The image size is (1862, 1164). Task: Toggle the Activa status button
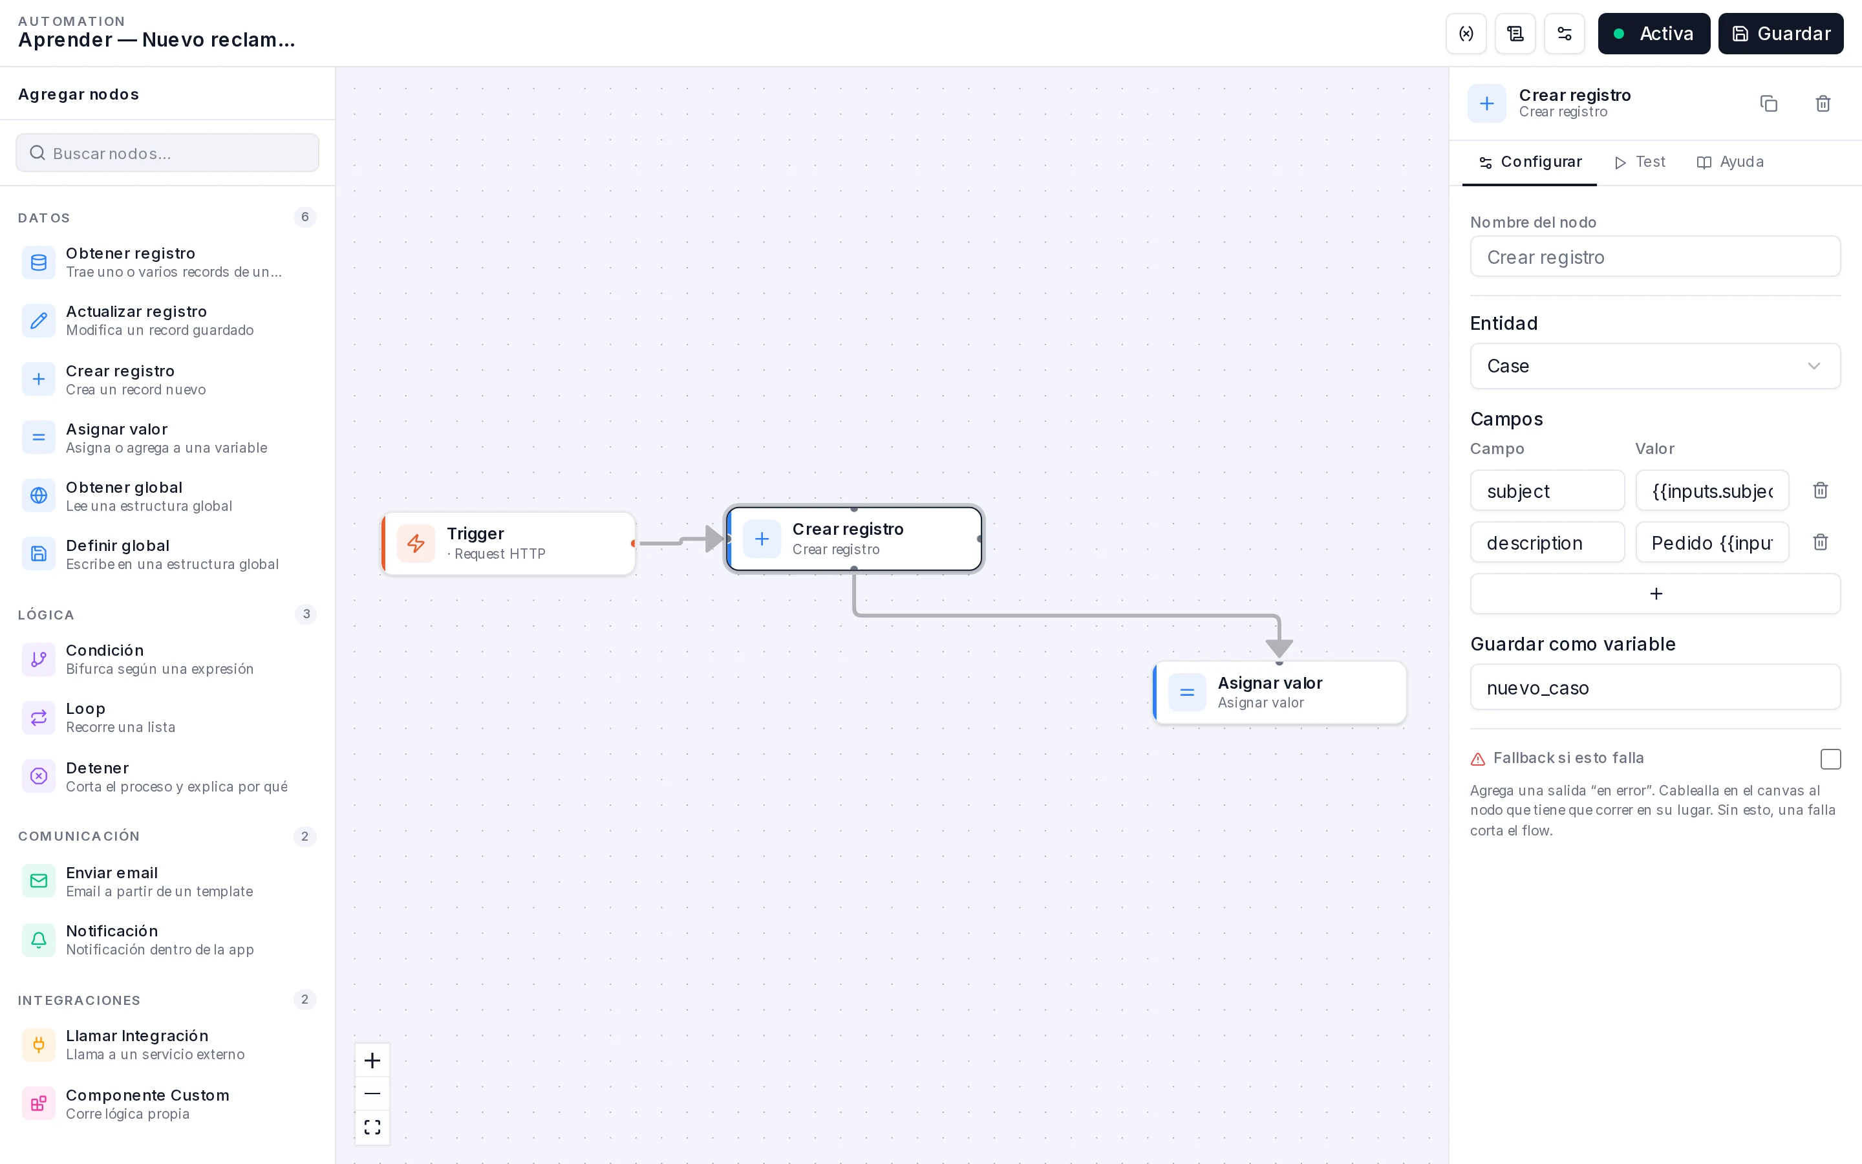1653,34
